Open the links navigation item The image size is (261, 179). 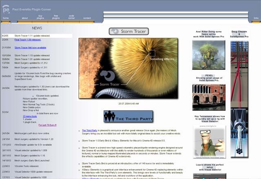tap(256, 18)
